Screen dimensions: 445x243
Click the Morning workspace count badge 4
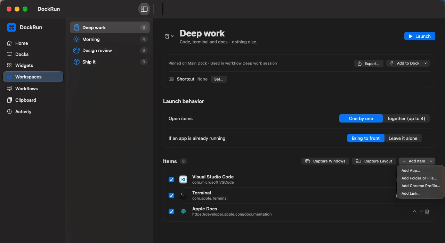144,39
